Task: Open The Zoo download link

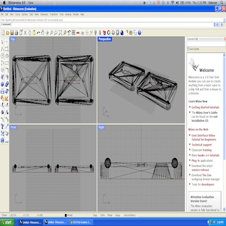Action: point(207,175)
